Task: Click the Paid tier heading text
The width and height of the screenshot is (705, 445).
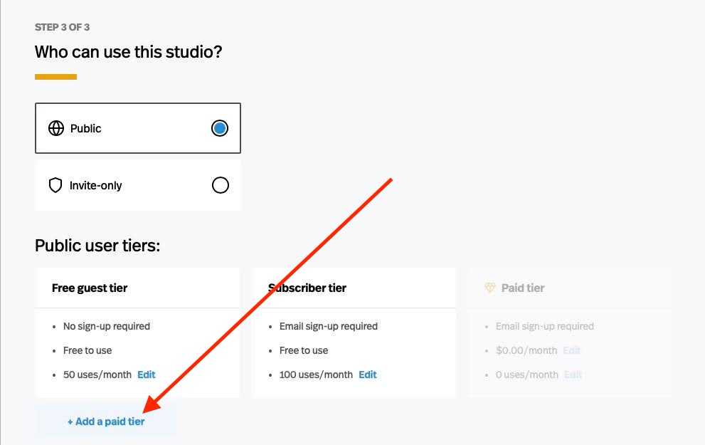Action: tap(523, 288)
